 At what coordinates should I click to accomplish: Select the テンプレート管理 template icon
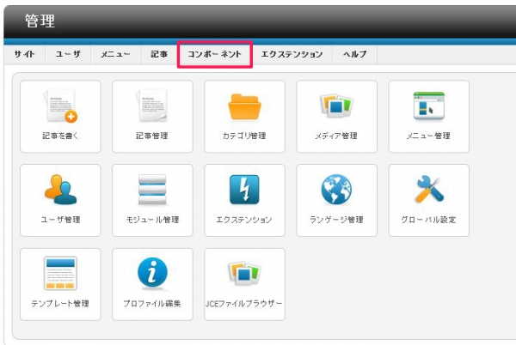click(60, 273)
